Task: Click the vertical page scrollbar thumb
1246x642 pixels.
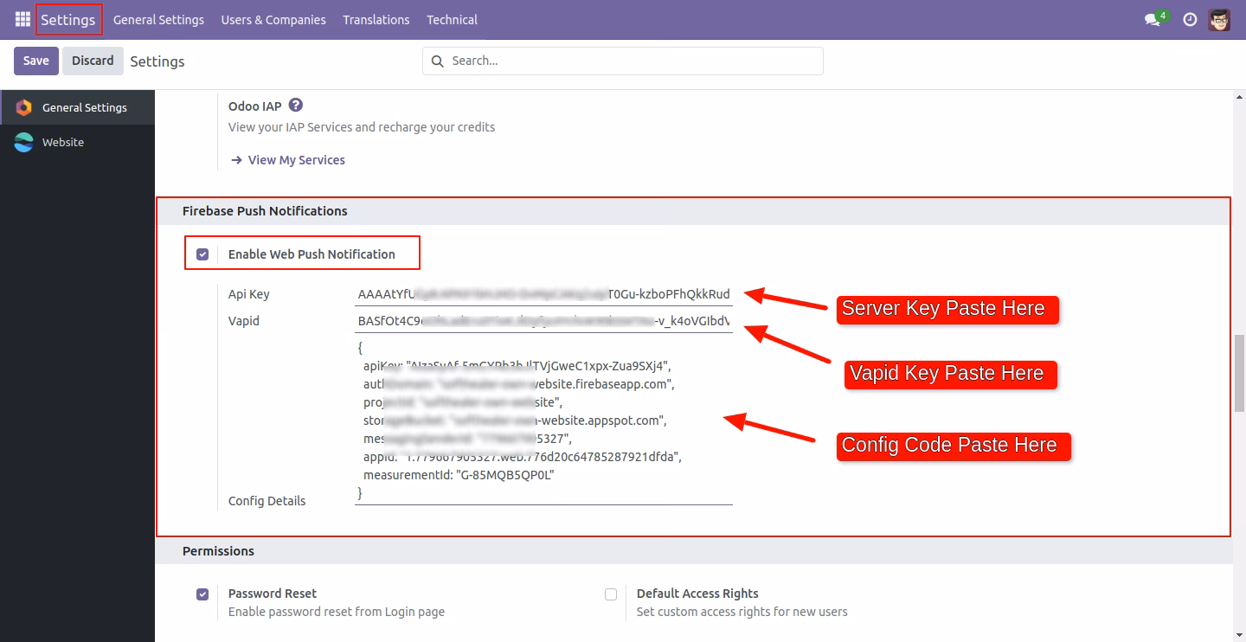Action: coord(1239,374)
